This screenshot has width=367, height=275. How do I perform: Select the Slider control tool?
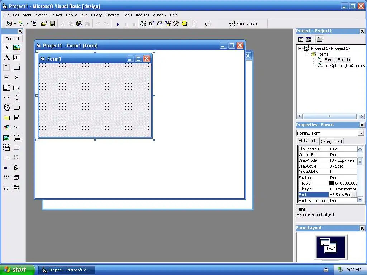point(7,188)
